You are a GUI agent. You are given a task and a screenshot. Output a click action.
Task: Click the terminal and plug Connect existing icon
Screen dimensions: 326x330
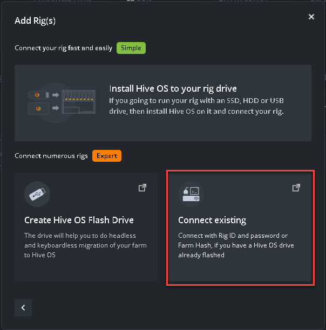(191, 194)
